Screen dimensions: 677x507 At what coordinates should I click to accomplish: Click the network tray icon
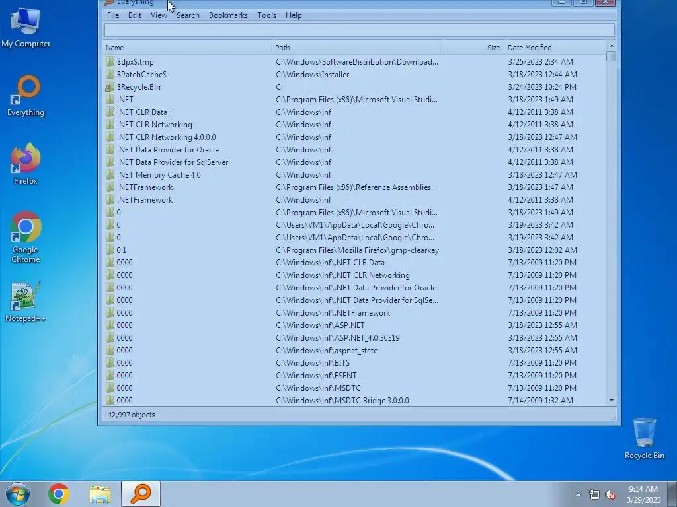pyautogui.click(x=594, y=494)
